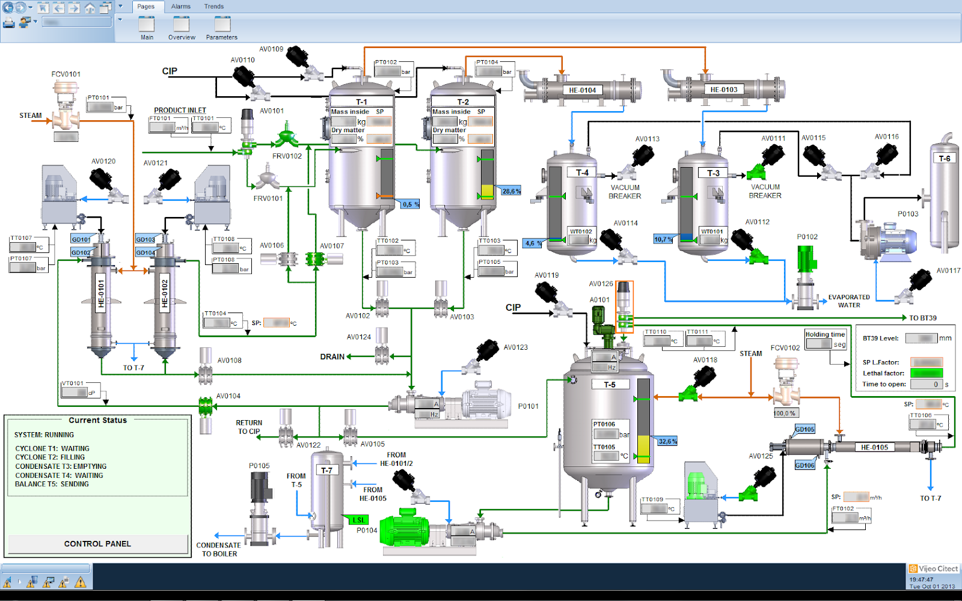Click the alarm silence speaker icon in status bar
Screen dimensions: 962x601
7,581
